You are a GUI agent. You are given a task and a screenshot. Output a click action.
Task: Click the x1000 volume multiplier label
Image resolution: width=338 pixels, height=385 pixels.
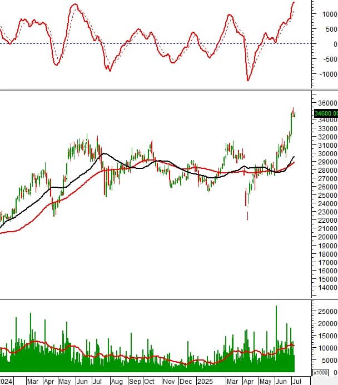pos(320,372)
